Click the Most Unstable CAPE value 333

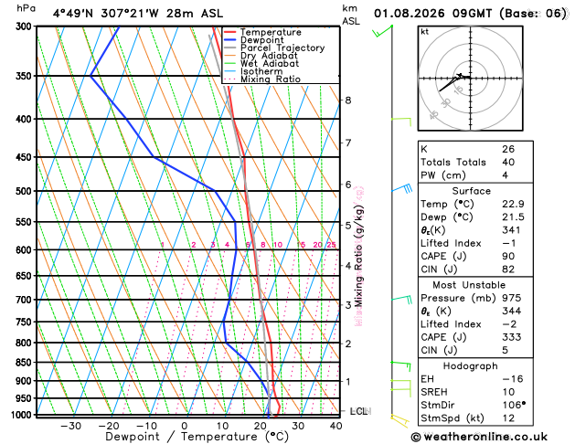[511, 337]
